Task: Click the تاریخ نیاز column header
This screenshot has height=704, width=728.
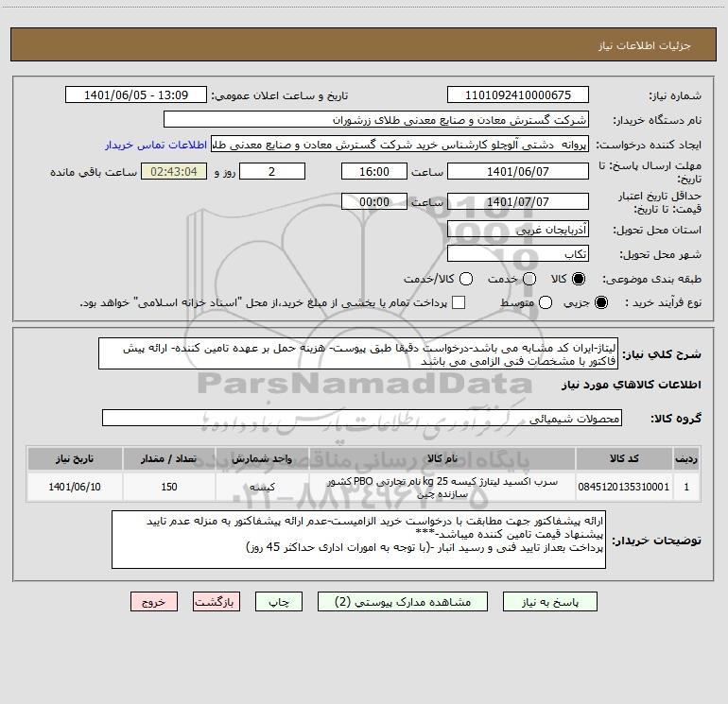Action: point(75,458)
